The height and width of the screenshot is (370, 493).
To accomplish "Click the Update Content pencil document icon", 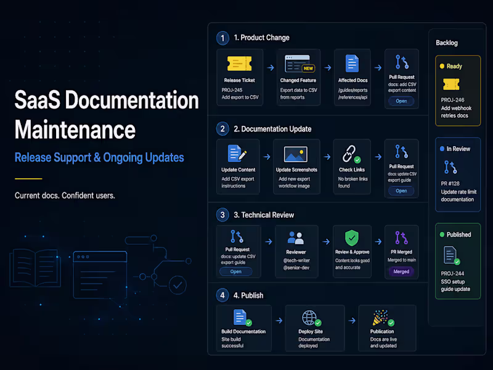I will 237,153.
